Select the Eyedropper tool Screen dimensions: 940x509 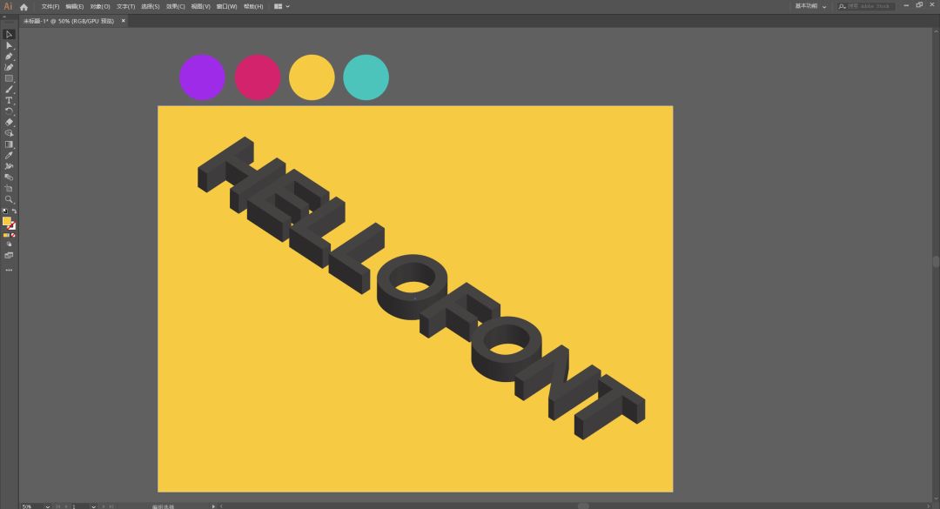click(x=9, y=156)
